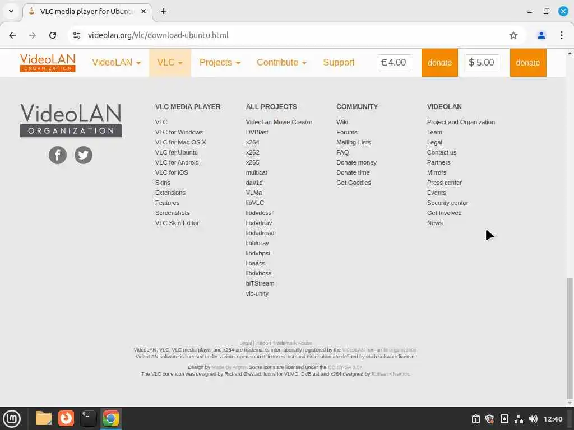Open the Skins link
Viewport: 574px width, 430px height.
pos(163,183)
